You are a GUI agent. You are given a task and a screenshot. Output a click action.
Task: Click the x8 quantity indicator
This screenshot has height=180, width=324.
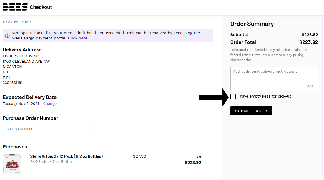click(x=199, y=157)
